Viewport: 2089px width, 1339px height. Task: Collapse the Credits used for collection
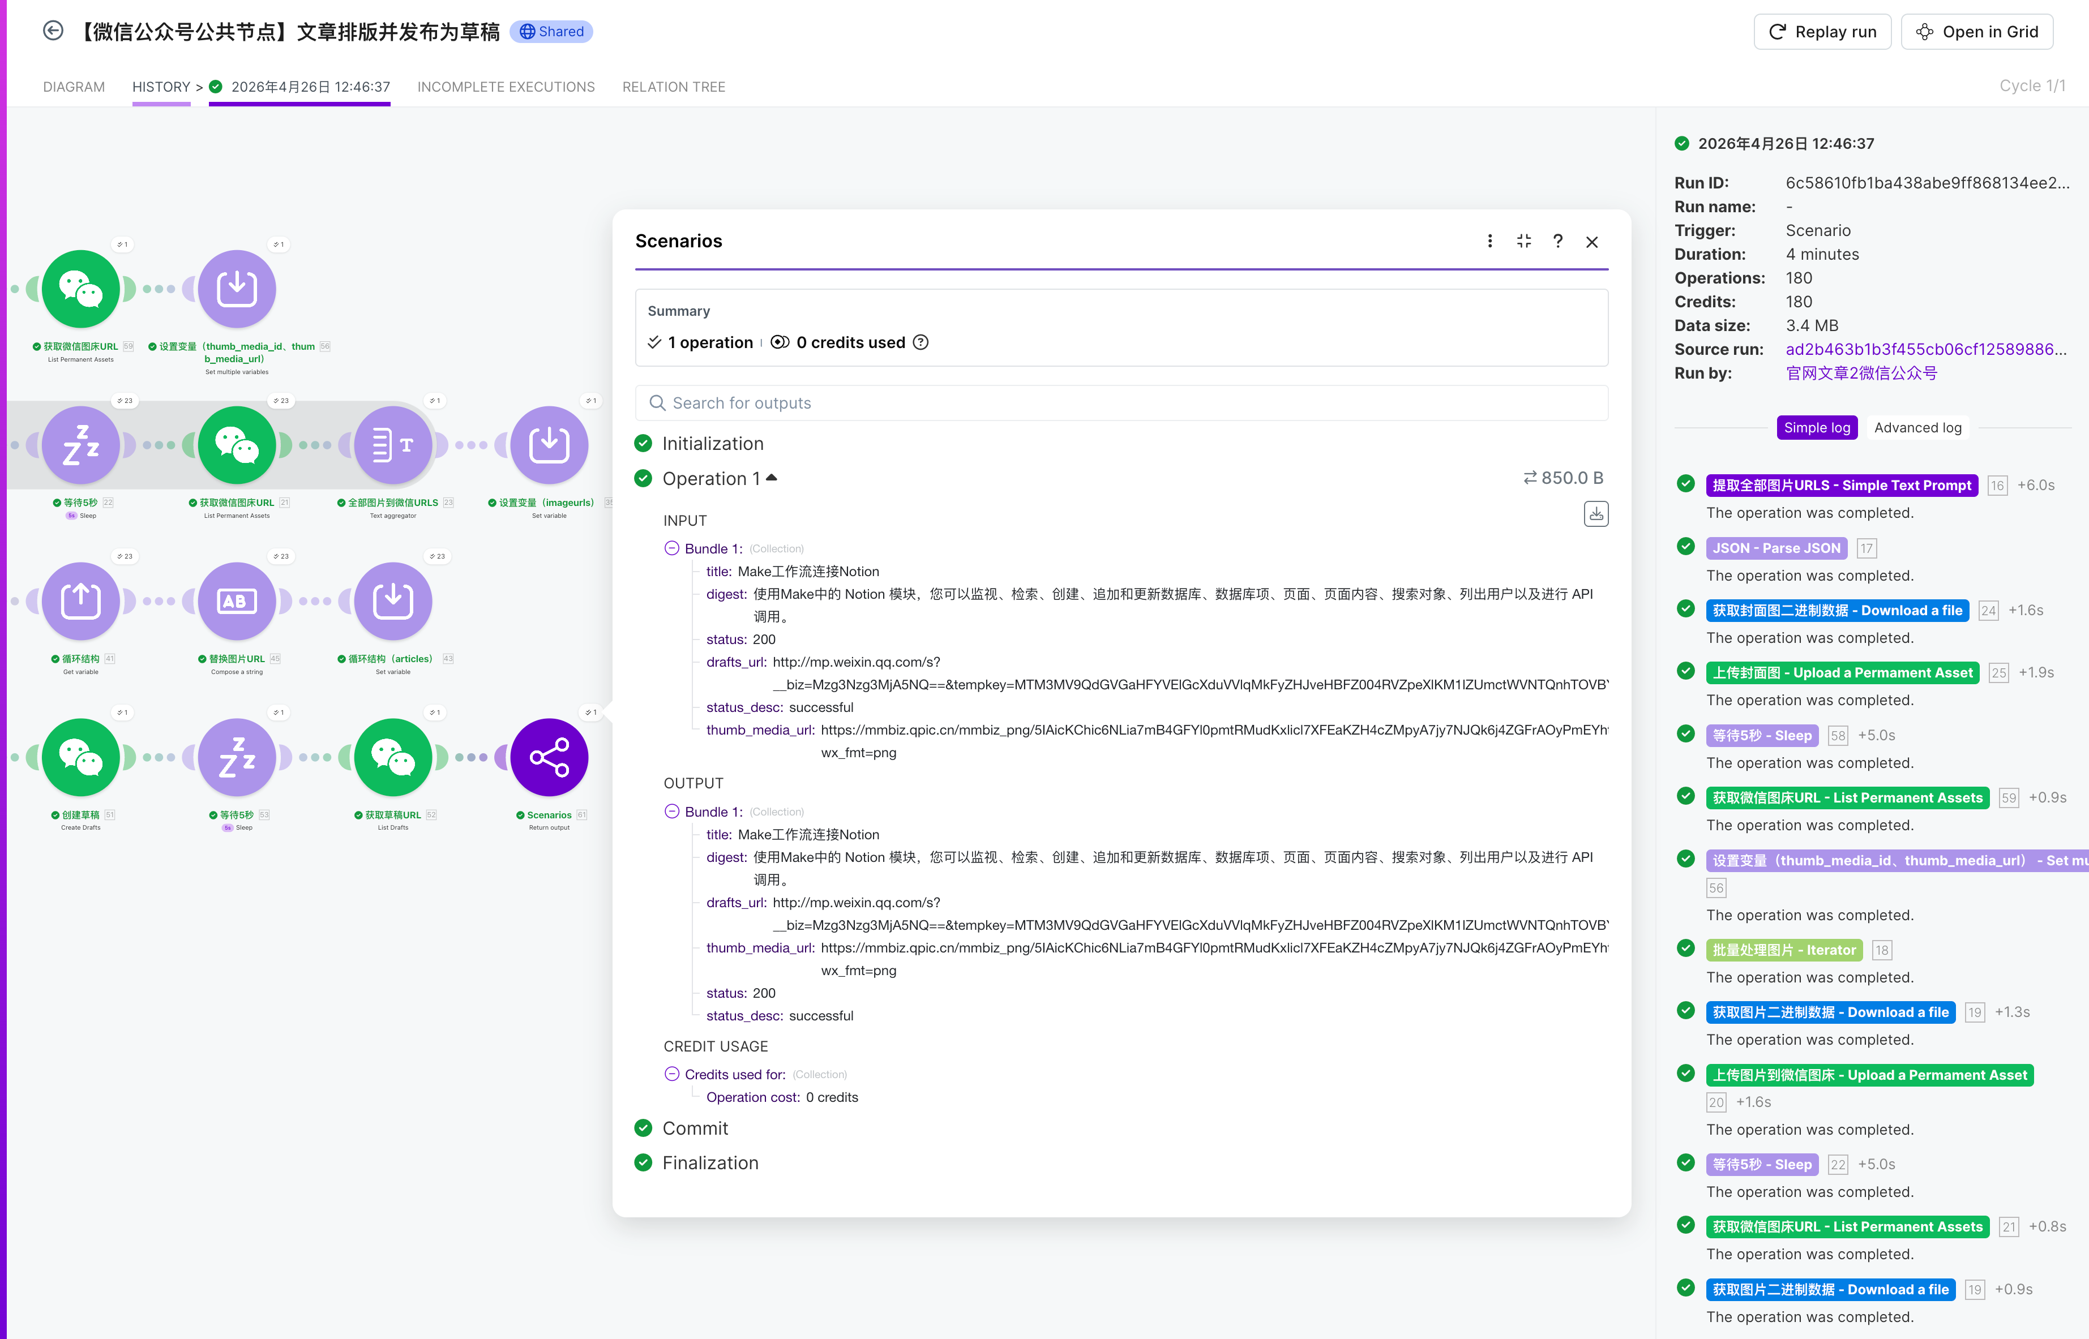(x=671, y=1075)
